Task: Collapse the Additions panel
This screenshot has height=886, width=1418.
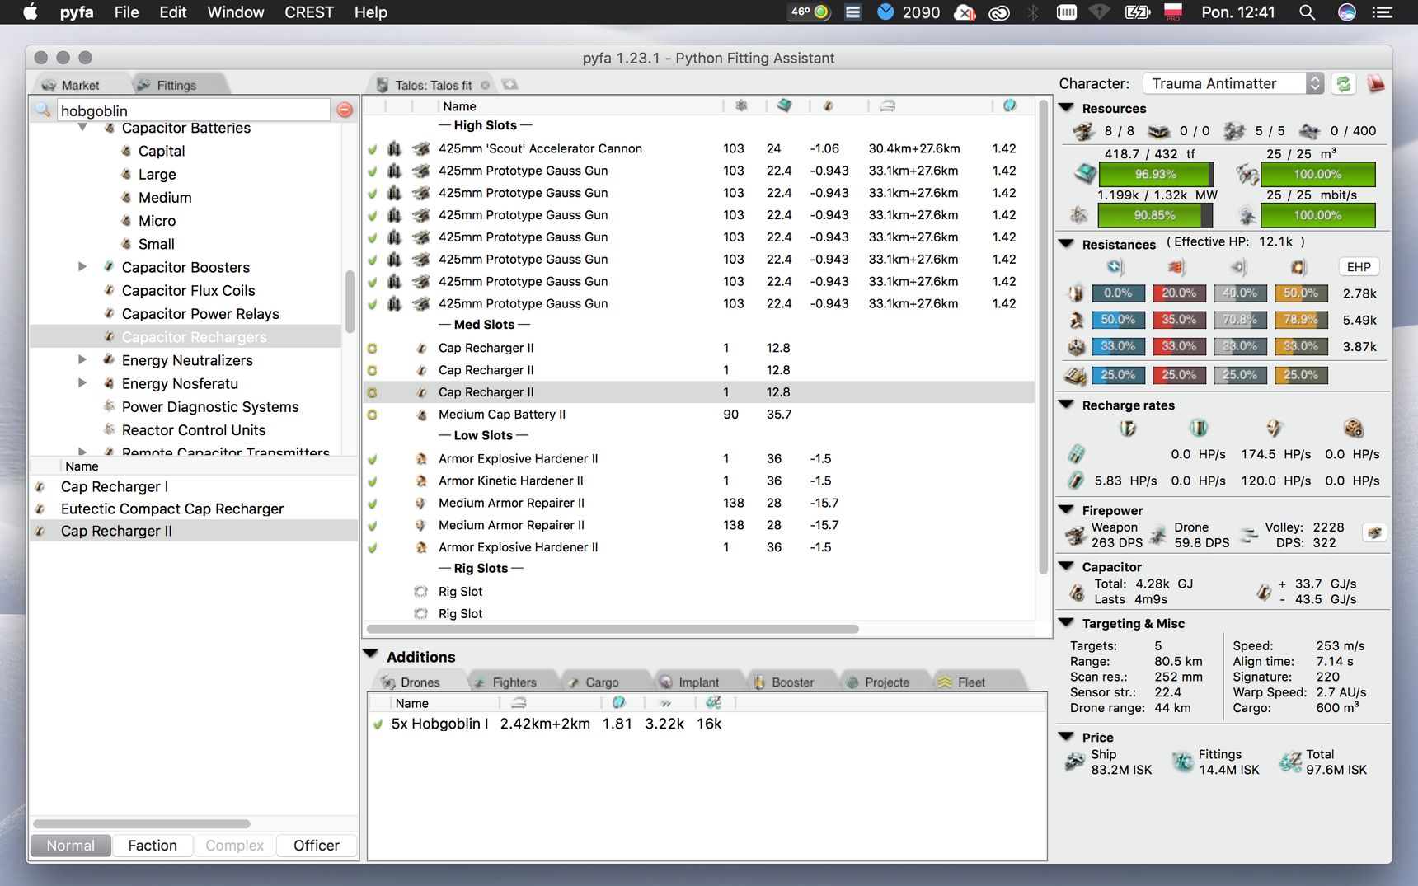Action: coord(371,654)
